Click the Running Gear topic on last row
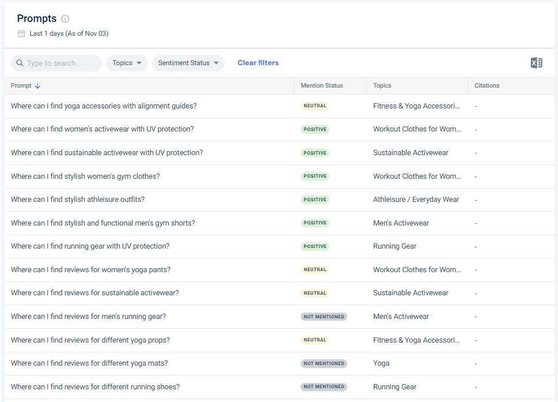The image size is (558, 402). (x=394, y=386)
